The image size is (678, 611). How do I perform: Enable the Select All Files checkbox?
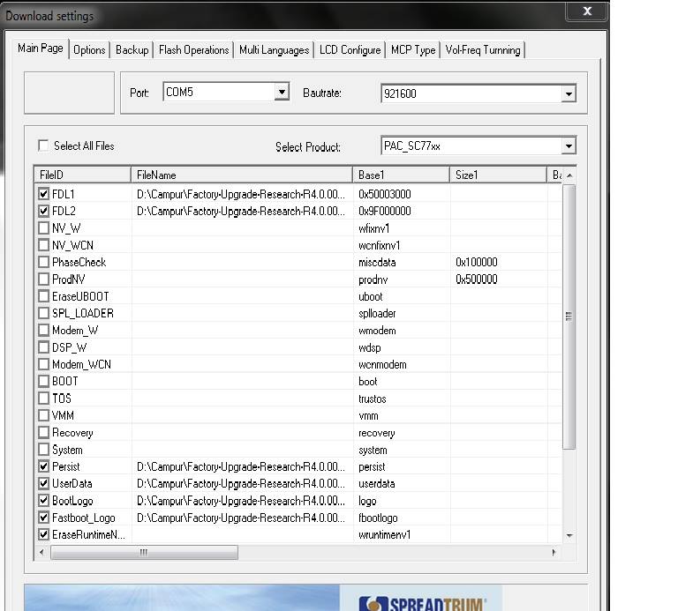pos(43,145)
